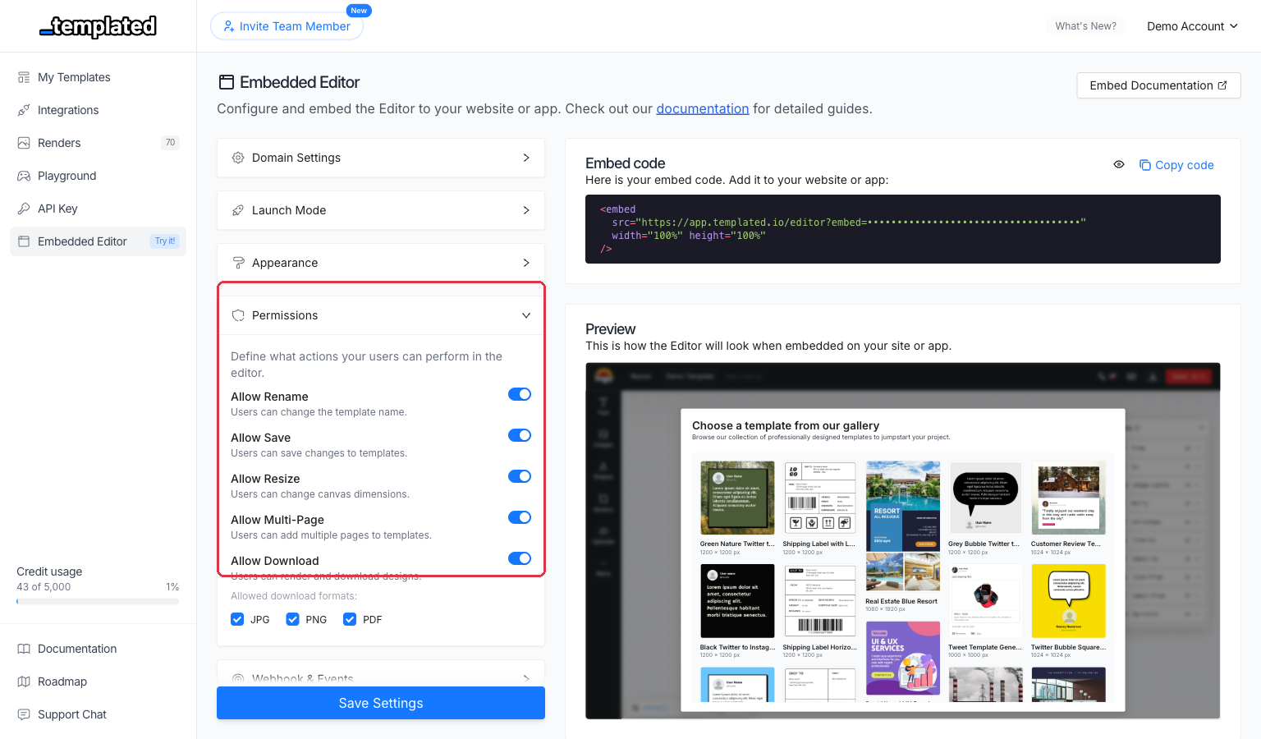Disable the Allow Rename toggle
This screenshot has width=1261, height=739.
point(520,394)
